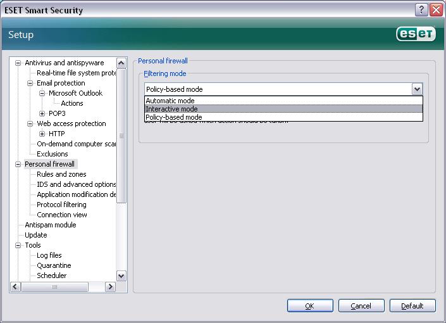Screen dimensions: 446x323
Task: Choose Policy-based mode in dropdown list
Action: 283,117
